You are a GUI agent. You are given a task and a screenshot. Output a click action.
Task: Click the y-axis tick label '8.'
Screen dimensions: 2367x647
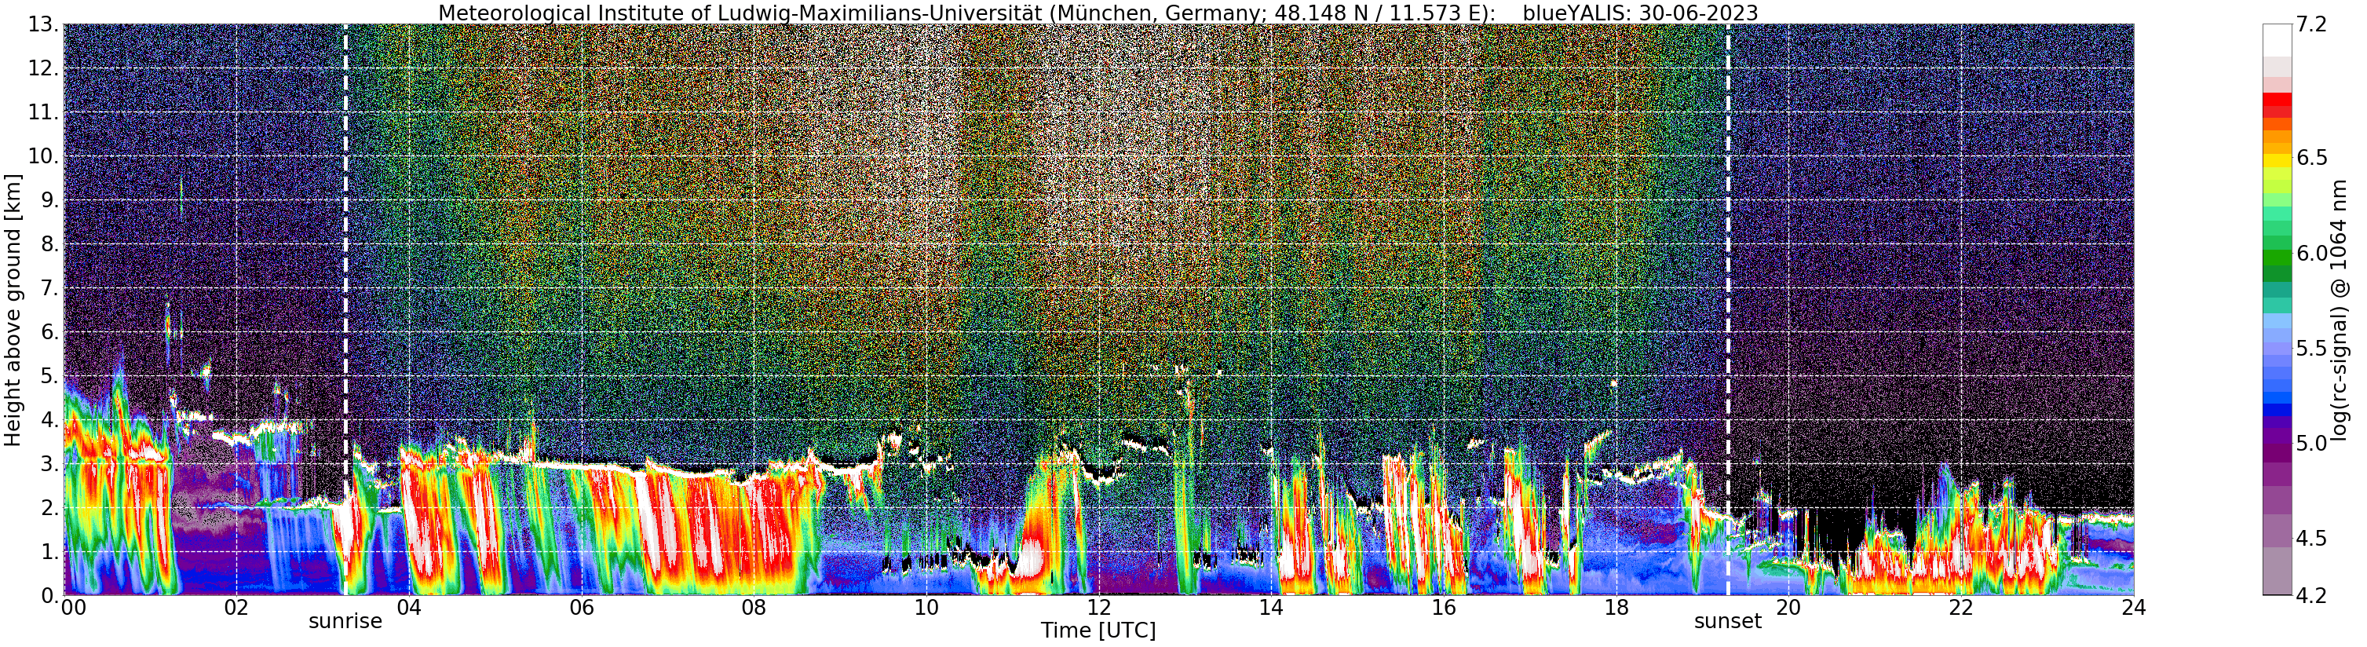tap(49, 244)
